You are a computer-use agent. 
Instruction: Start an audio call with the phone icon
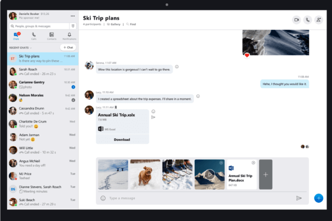308,20
